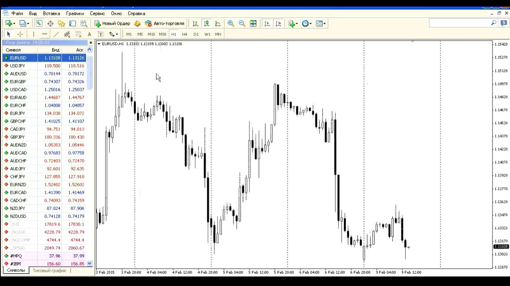Screen dimensions: 510x286
Task: Select the vertical line drawing tool
Action: [x=33, y=34]
